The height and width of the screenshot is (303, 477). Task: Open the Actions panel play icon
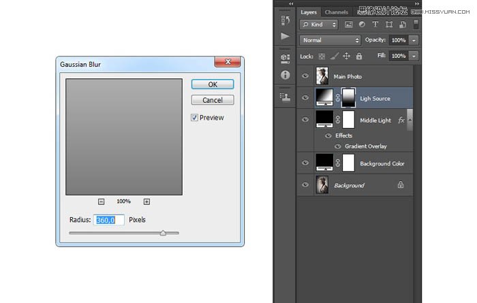coord(284,36)
